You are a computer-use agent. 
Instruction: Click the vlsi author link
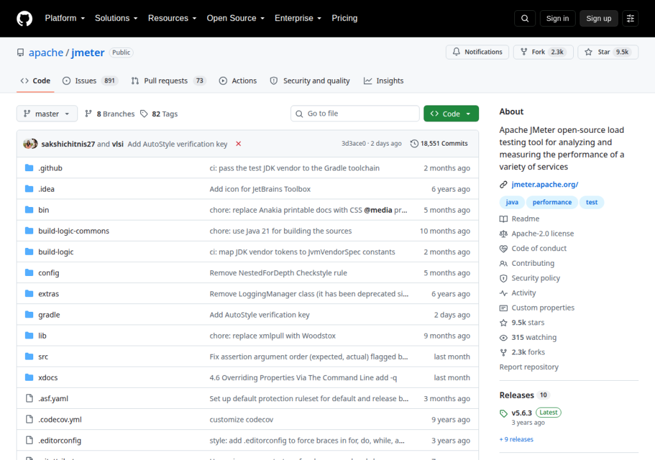[118, 144]
